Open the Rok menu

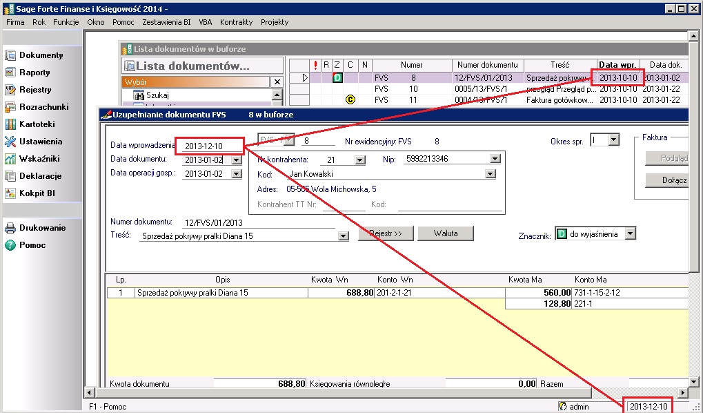click(39, 22)
